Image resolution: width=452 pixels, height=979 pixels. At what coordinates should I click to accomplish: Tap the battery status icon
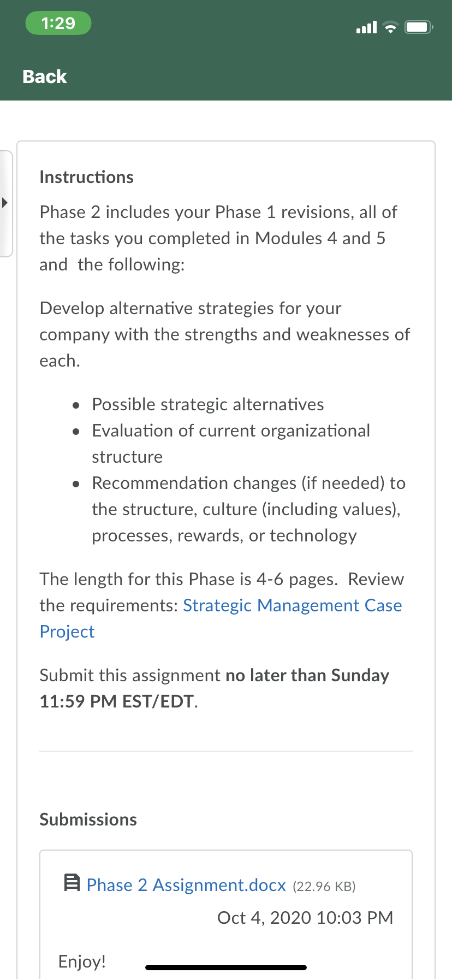(419, 27)
